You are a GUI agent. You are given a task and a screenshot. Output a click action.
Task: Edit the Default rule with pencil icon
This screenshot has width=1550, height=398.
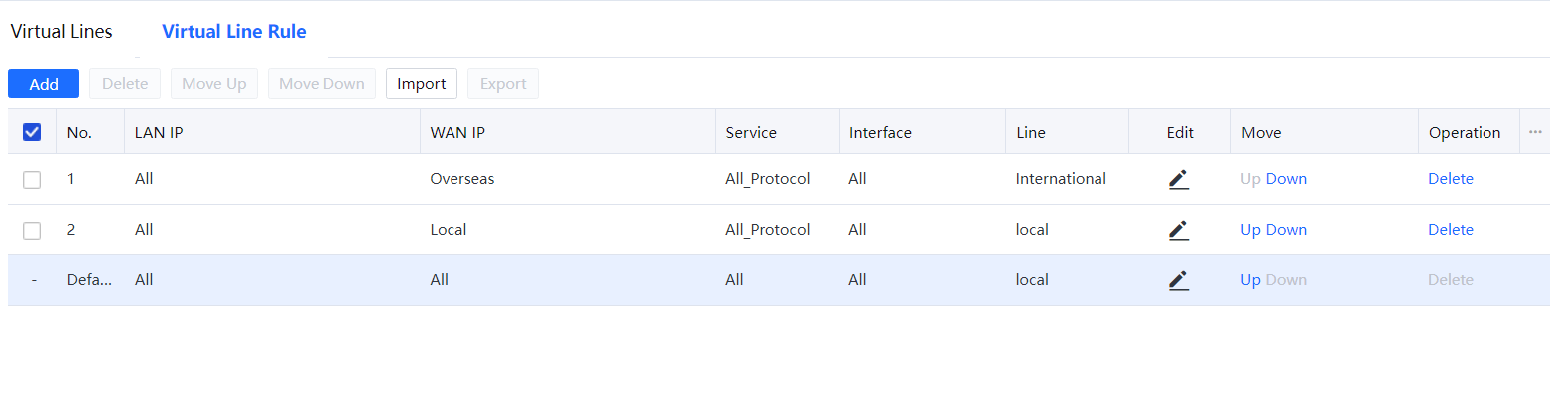(x=1178, y=280)
